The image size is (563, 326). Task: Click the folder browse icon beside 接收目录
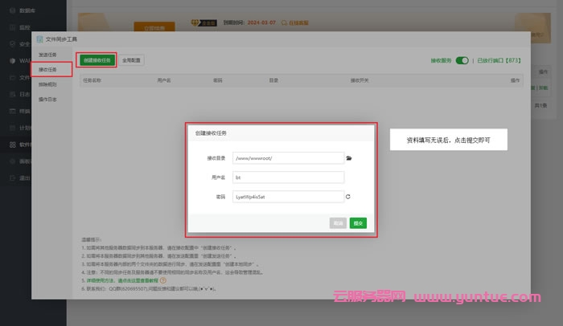click(349, 158)
